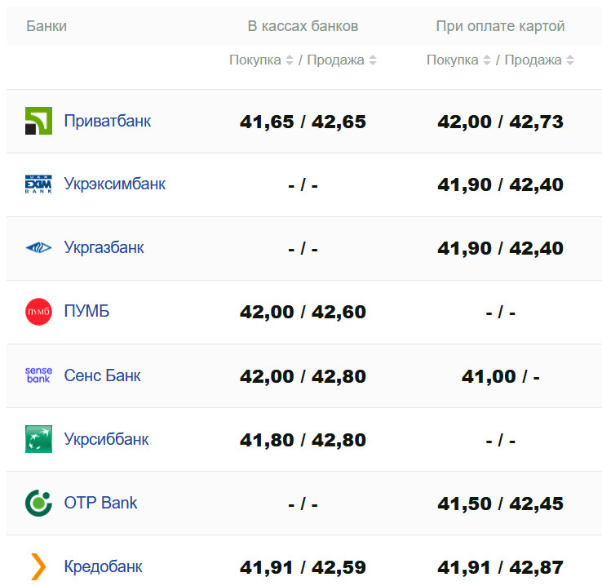Image resolution: width=602 pixels, height=586 pixels.
Task: Click the Kredobank orange chevron logo
Action: 38,566
